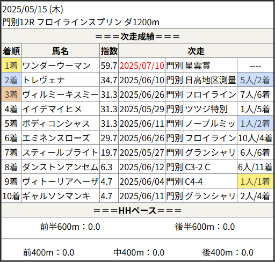Select date 2025/06/11 for ノーブルミッ
This screenshot has width=275, height=262.
pyautogui.click(x=142, y=123)
